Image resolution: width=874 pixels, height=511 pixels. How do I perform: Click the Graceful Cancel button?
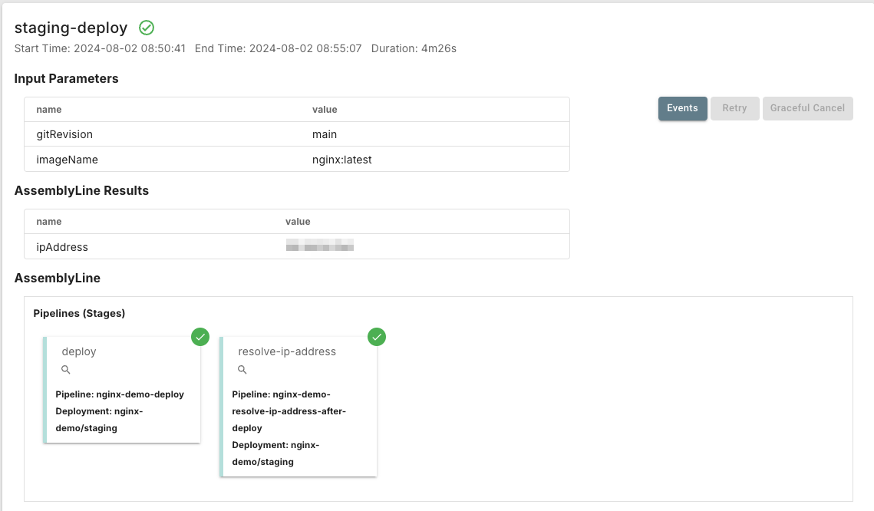pos(807,108)
